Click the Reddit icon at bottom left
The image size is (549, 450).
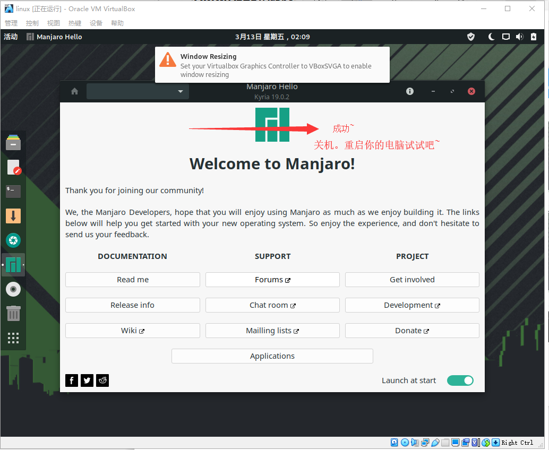102,380
